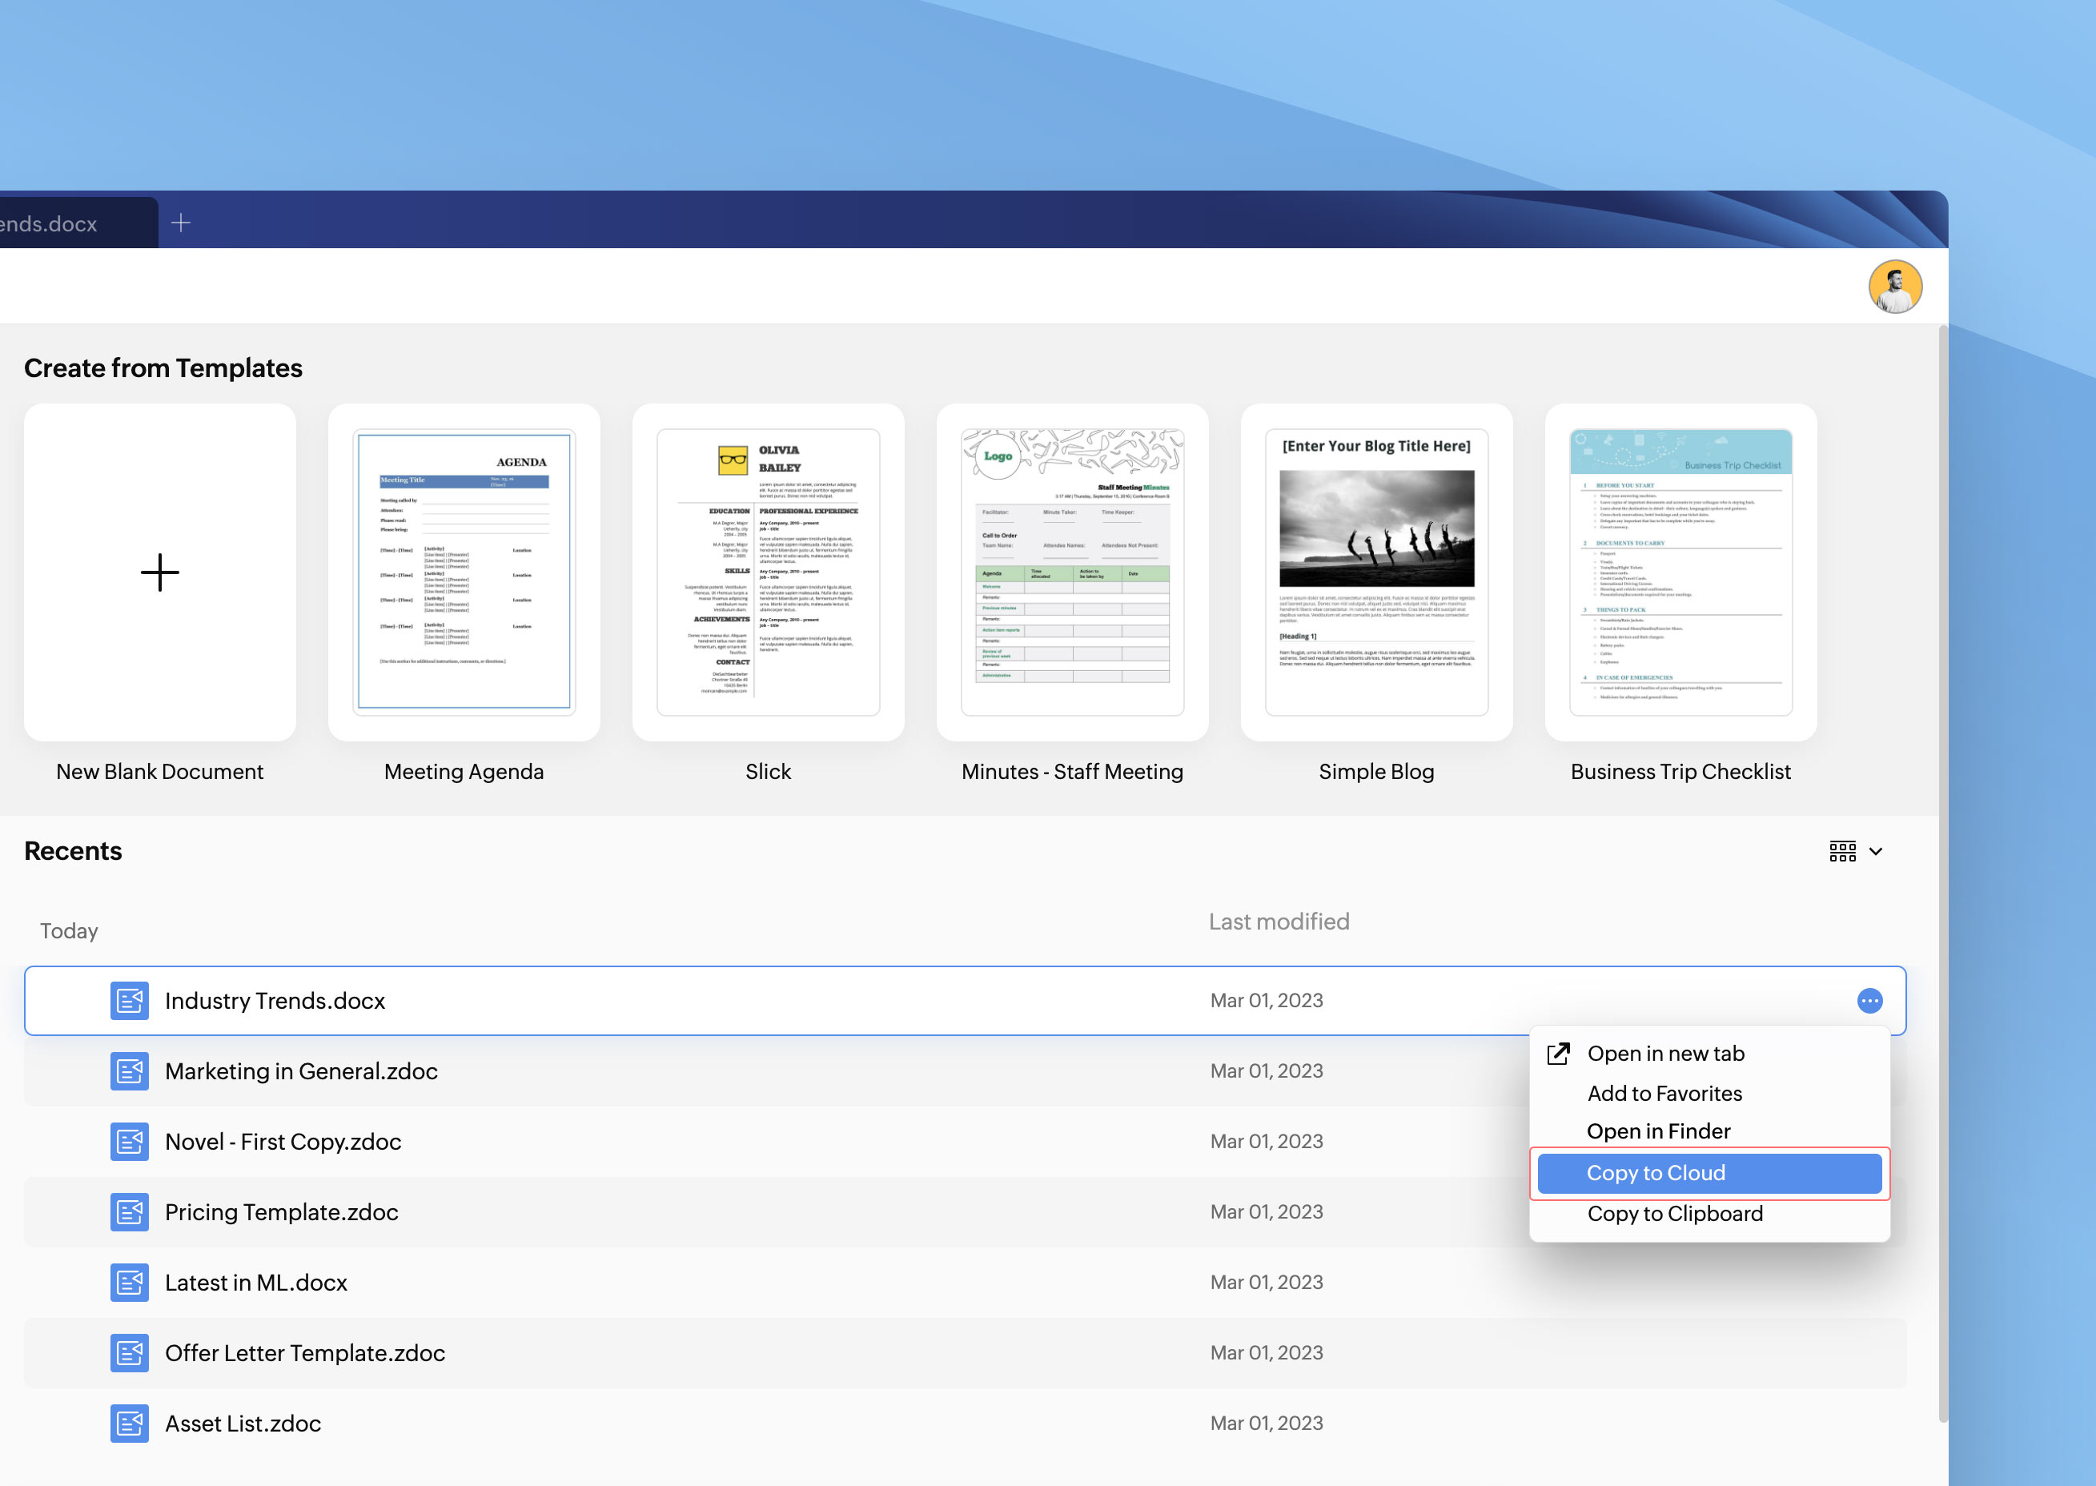The height and width of the screenshot is (1486, 2096).
Task: Choose the Business Trip Checklist template
Action: (x=1680, y=572)
